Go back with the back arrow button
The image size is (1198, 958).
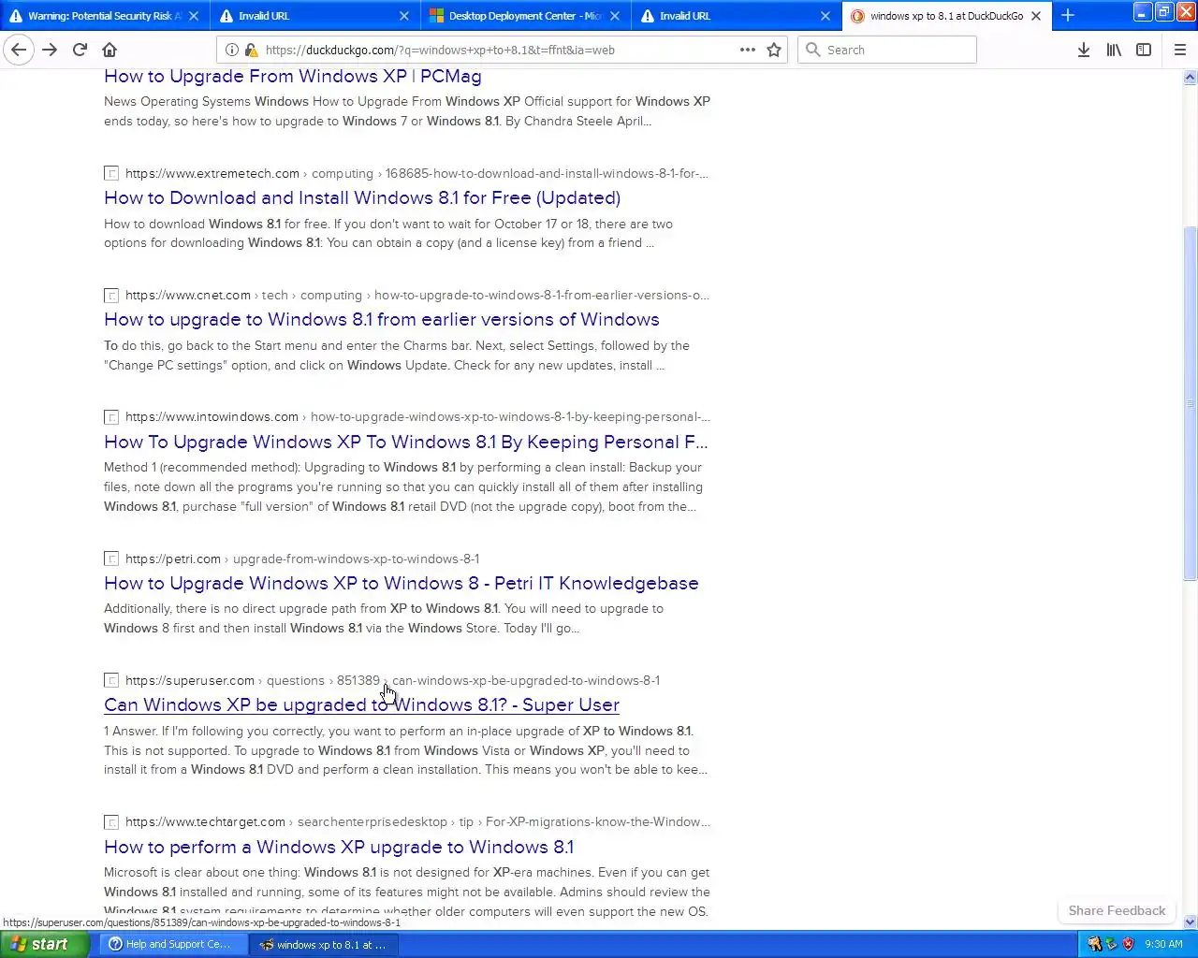tap(19, 50)
